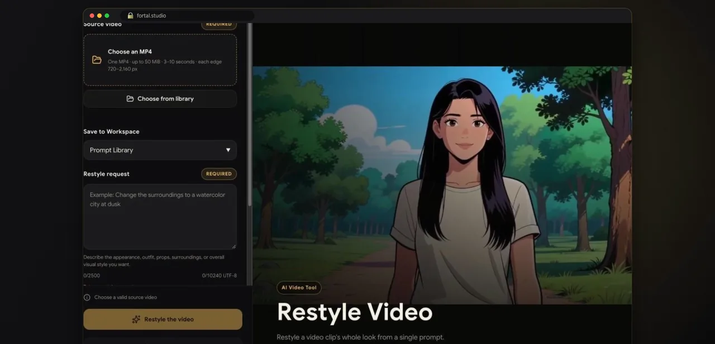Click the 'Describe the appearance, outfit' hint text

[154, 261]
